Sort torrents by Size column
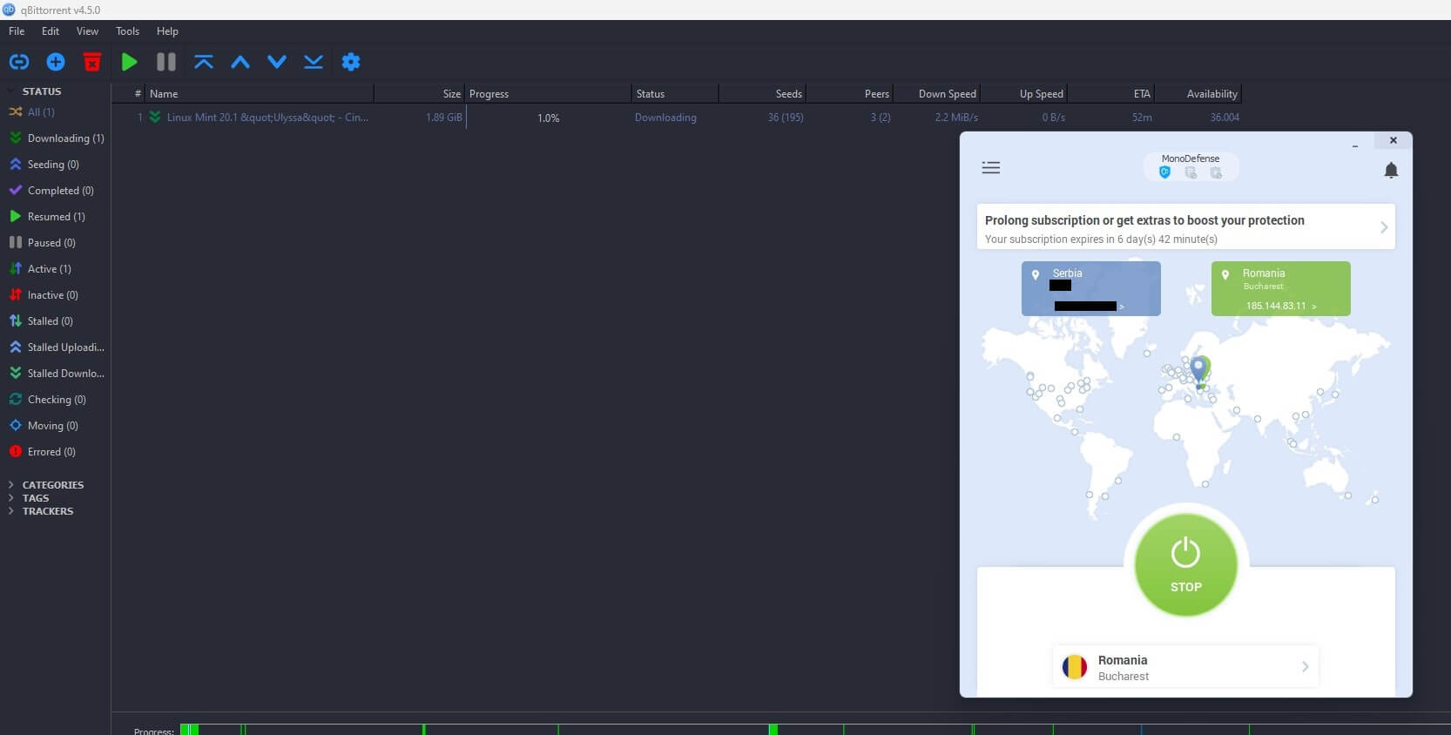Screen dimensions: 1451x735 tap(420, 93)
